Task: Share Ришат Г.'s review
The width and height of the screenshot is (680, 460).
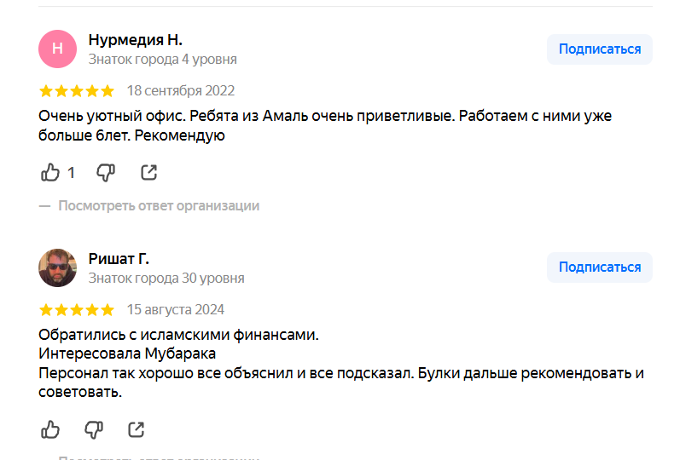Action: point(137,429)
